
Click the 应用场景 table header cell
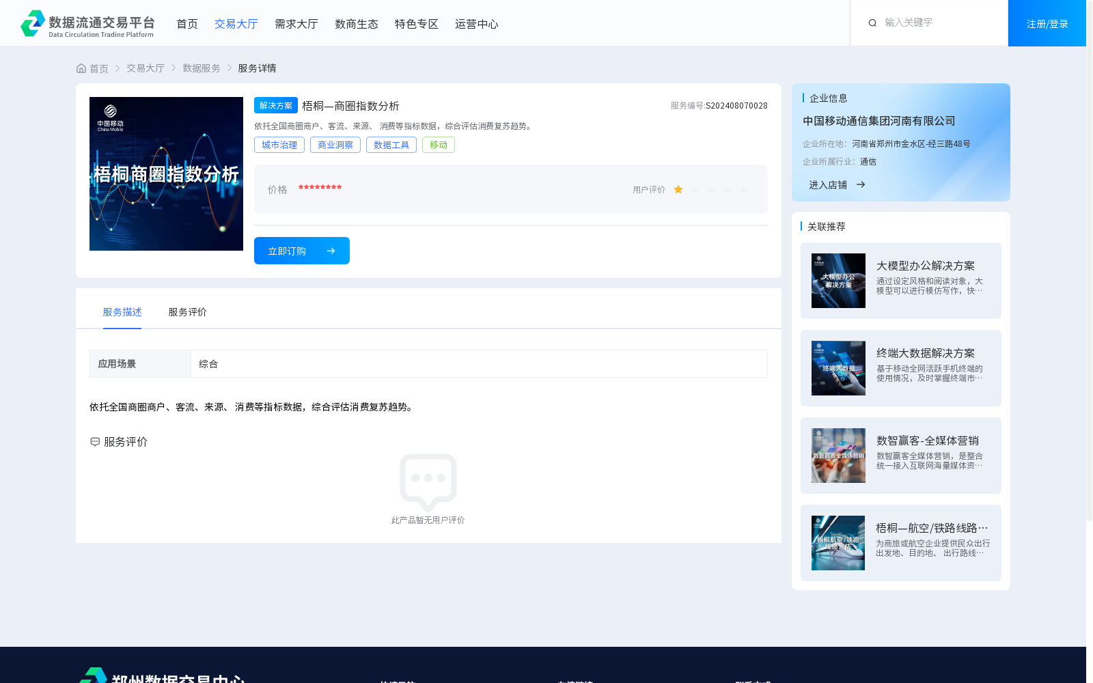[140, 364]
